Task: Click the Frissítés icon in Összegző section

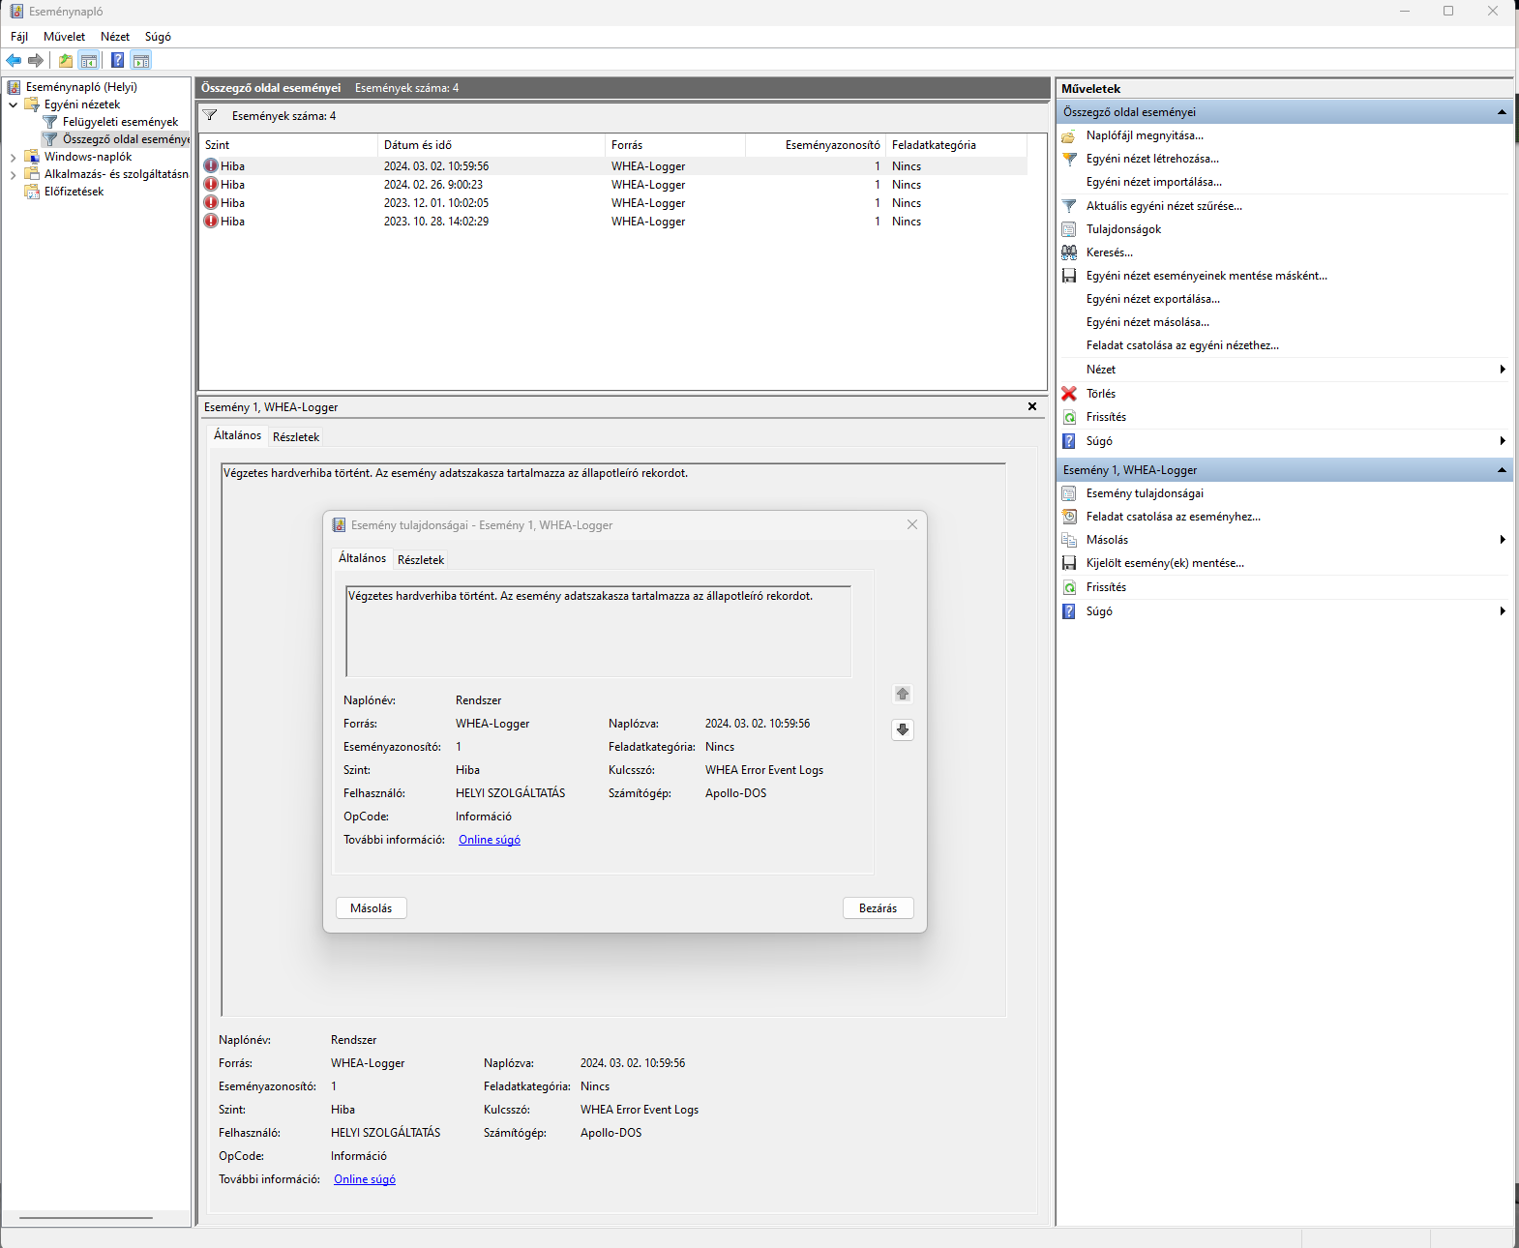Action: click(x=1069, y=417)
